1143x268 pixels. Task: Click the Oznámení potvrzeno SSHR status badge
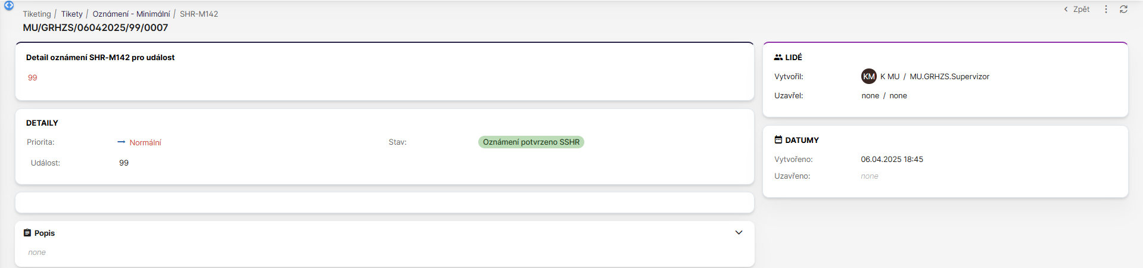(x=531, y=142)
